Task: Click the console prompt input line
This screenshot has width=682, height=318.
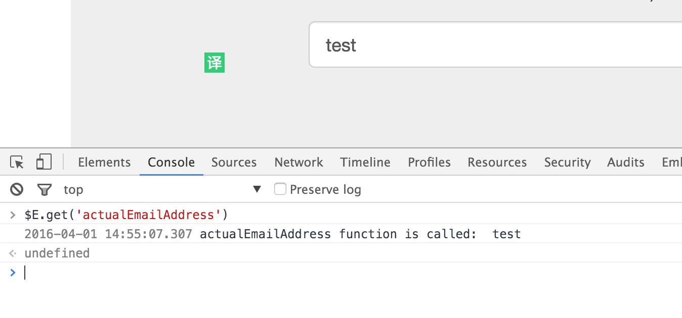Action: [x=202, y=273]
